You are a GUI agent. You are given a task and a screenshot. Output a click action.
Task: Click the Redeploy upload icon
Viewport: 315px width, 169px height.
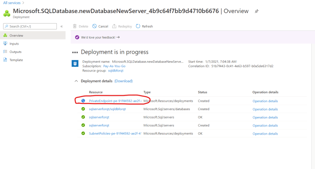[114, 26]
